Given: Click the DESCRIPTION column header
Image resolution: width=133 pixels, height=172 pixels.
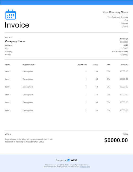Looking at the screenshot, I should pos(28,65).
